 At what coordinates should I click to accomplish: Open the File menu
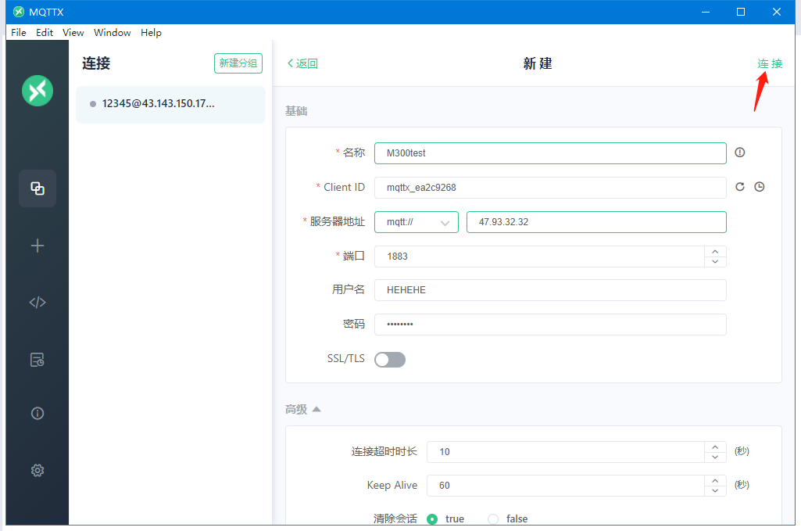[x=19, y=33]
